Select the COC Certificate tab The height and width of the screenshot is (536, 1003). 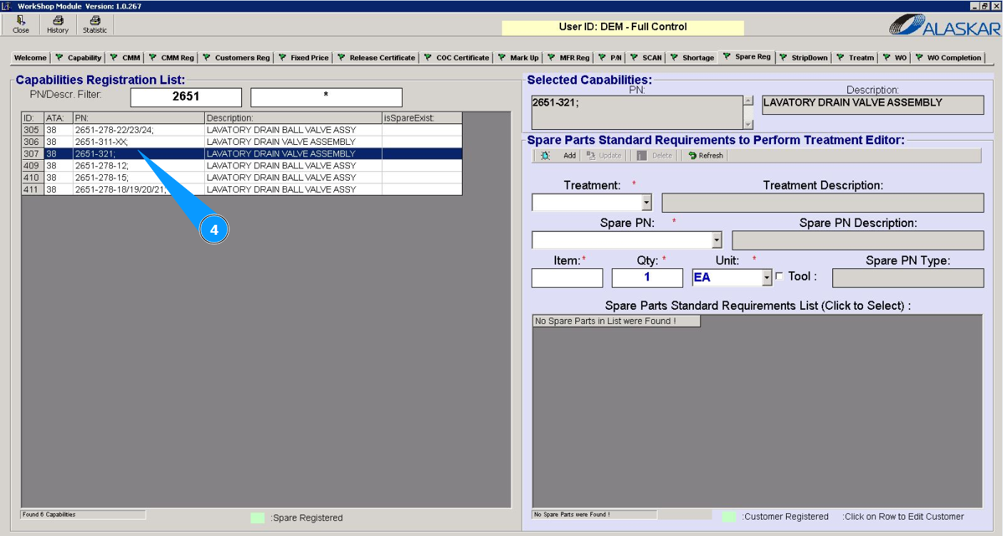(x=457, y=58)
